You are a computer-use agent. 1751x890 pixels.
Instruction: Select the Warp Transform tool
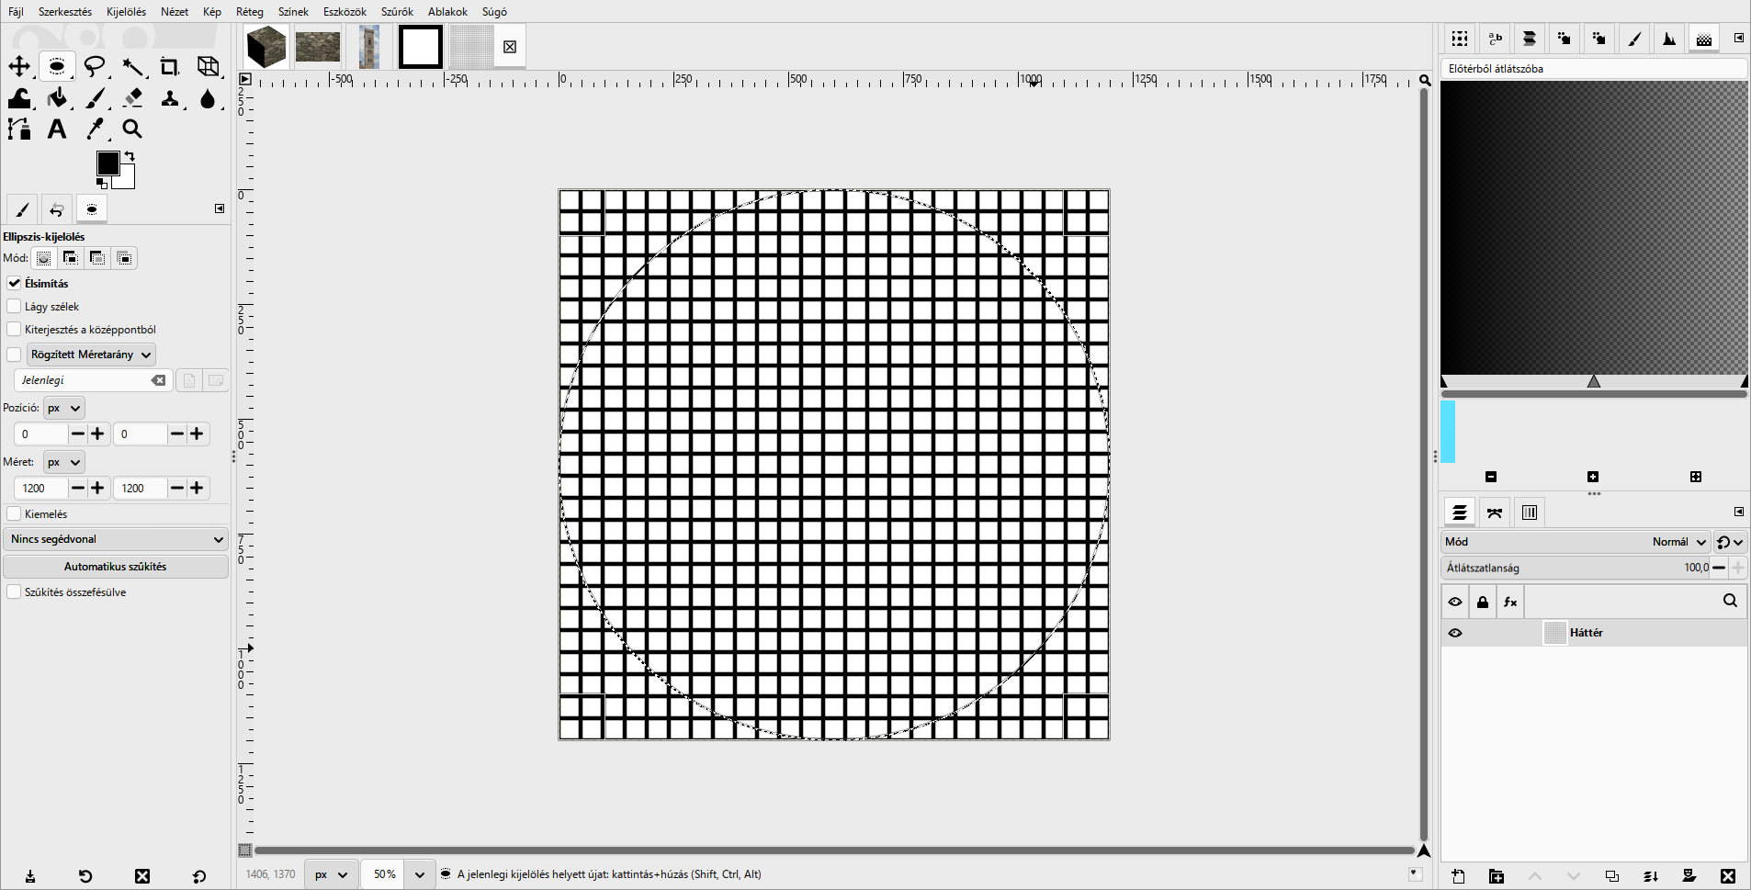(x=19, y=98)
